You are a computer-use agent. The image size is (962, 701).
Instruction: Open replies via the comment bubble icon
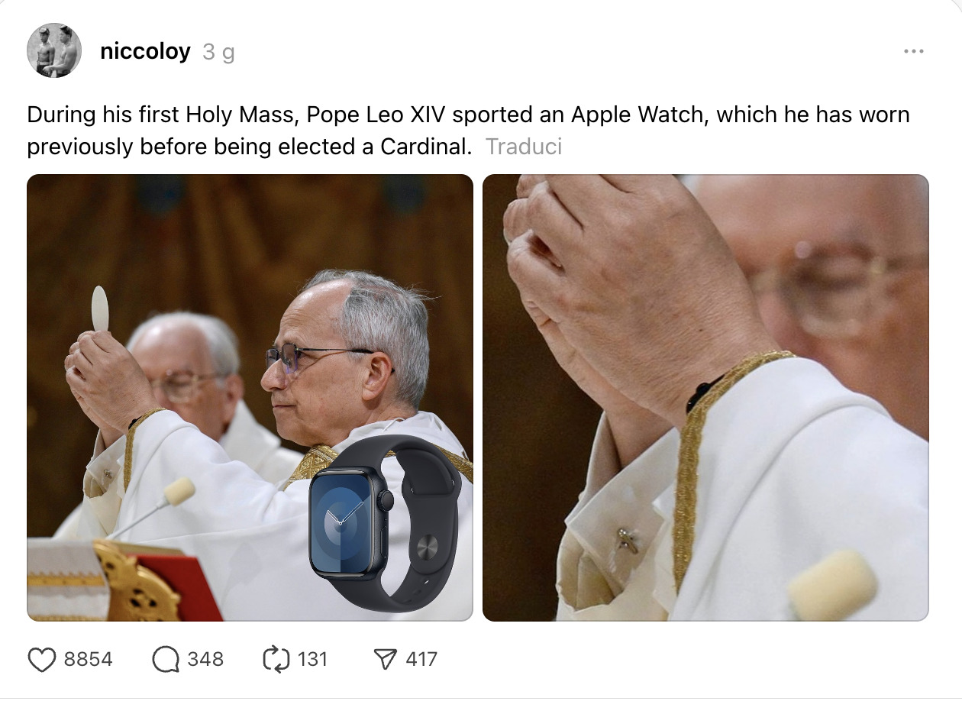(165, 660)
